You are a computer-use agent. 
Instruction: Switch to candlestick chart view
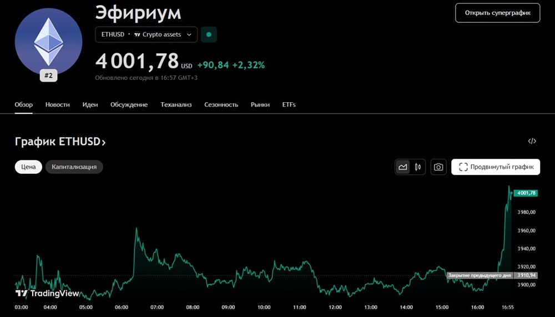click(417, 167)
